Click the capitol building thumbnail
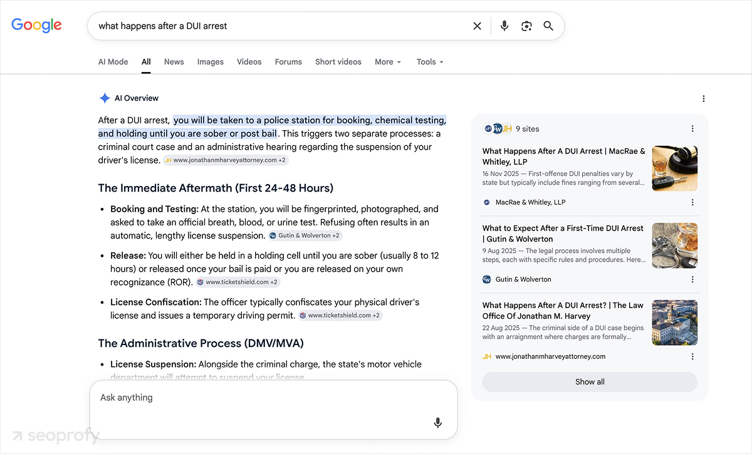Image resolution: width=752 pixels, height=454 pixels. point(675,322)
